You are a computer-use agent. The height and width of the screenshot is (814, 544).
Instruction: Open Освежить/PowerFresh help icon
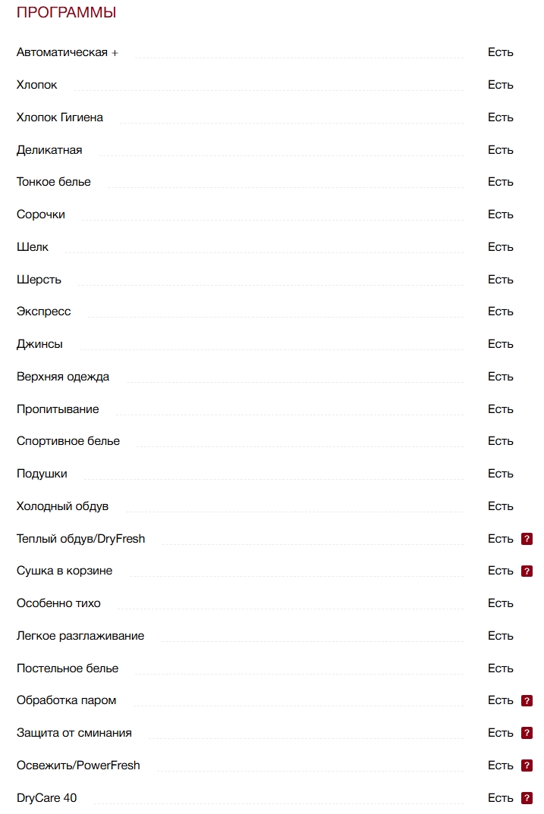(x=527, y=765)
